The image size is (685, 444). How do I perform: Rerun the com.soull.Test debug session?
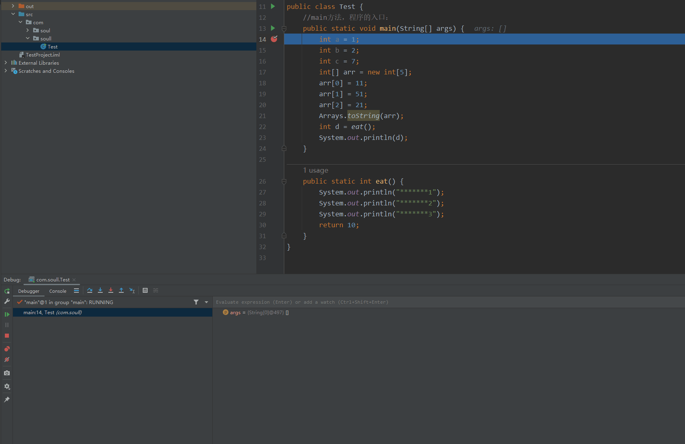7,291
